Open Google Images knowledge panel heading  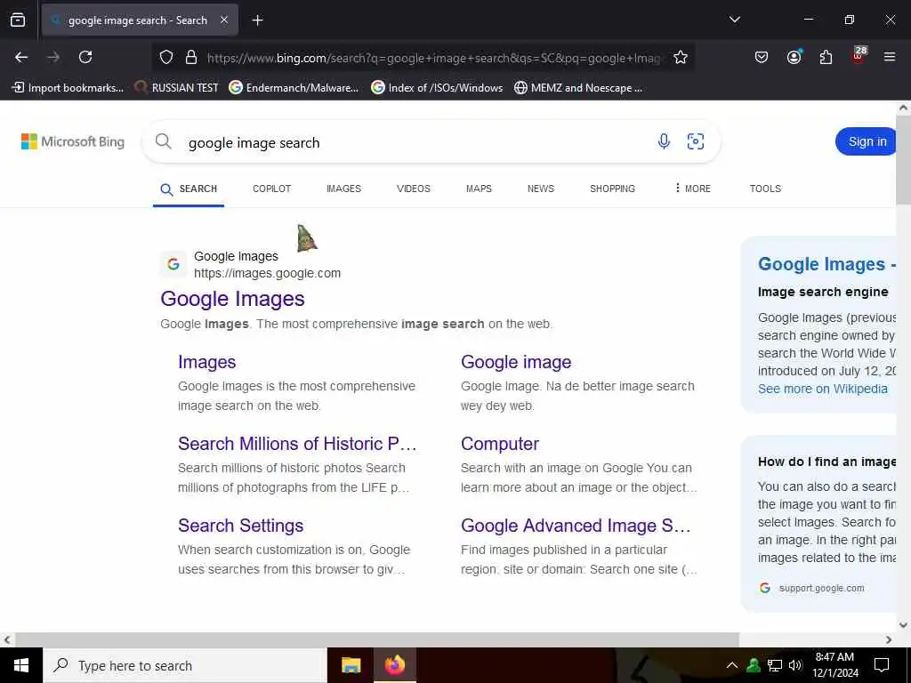point(826,264)
